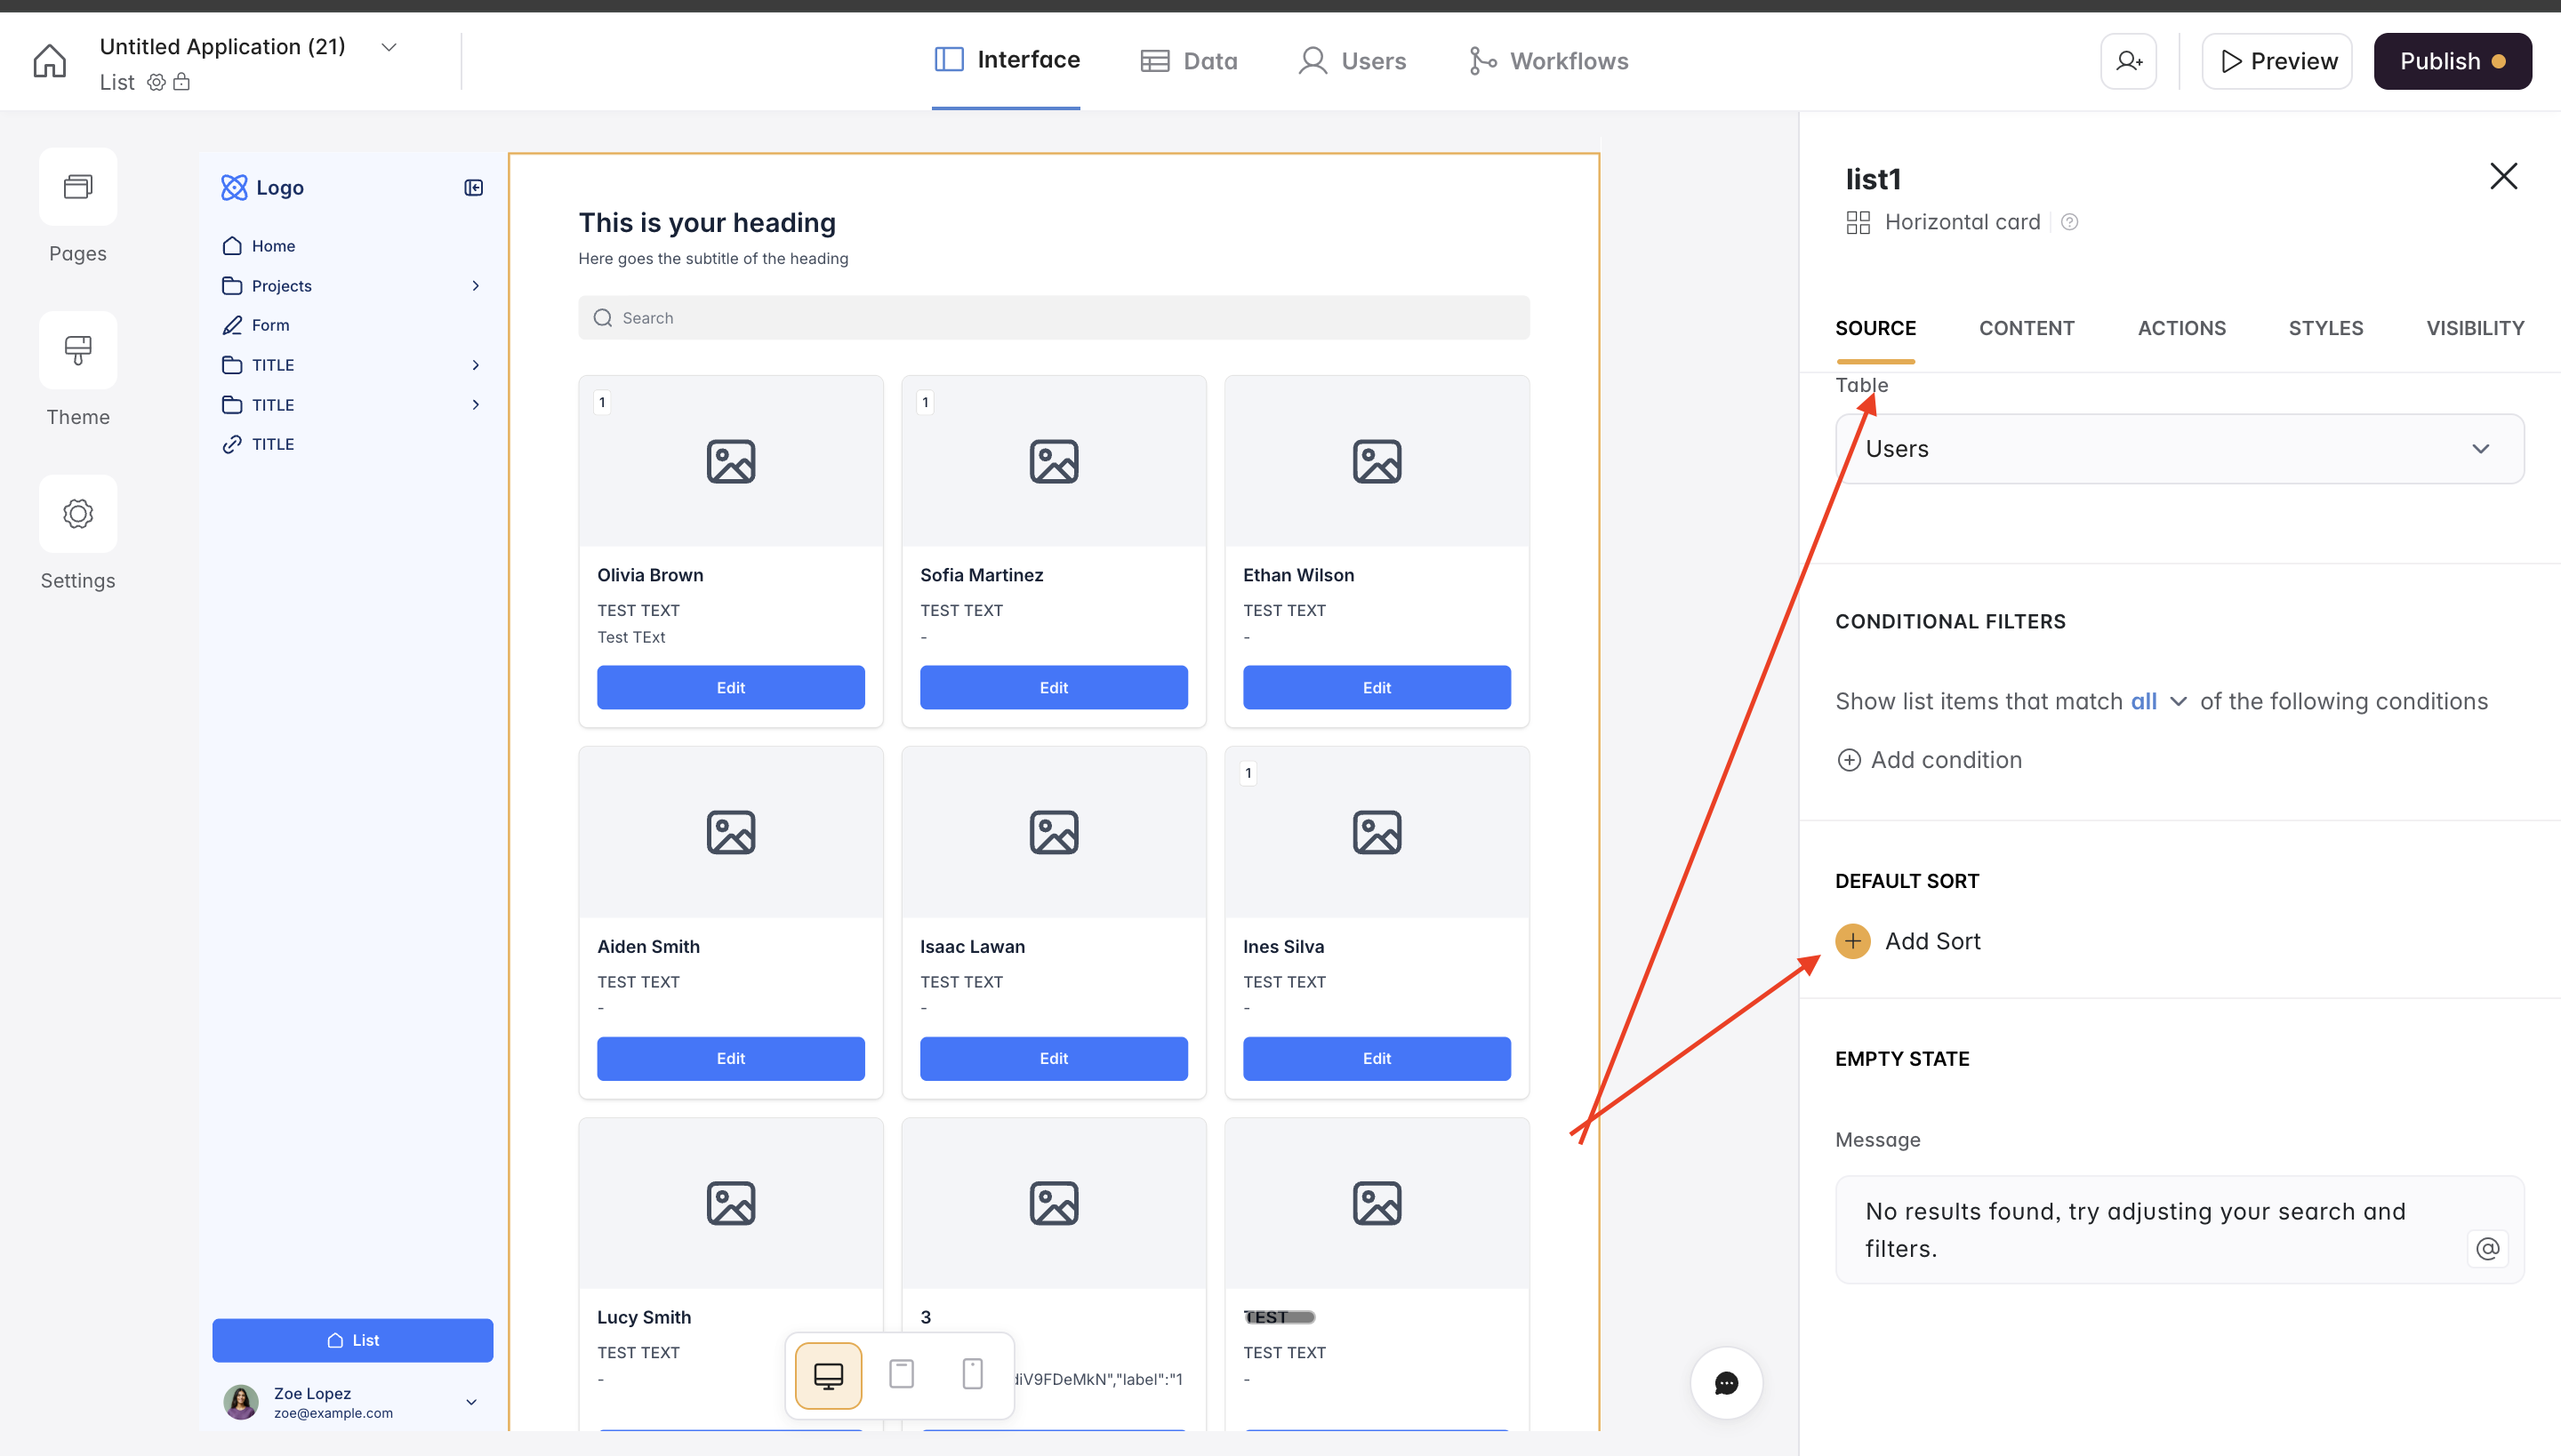Open the Settings gear panel
The width and height of the screenshot is (2561, 1456).
tap(78, 514)
